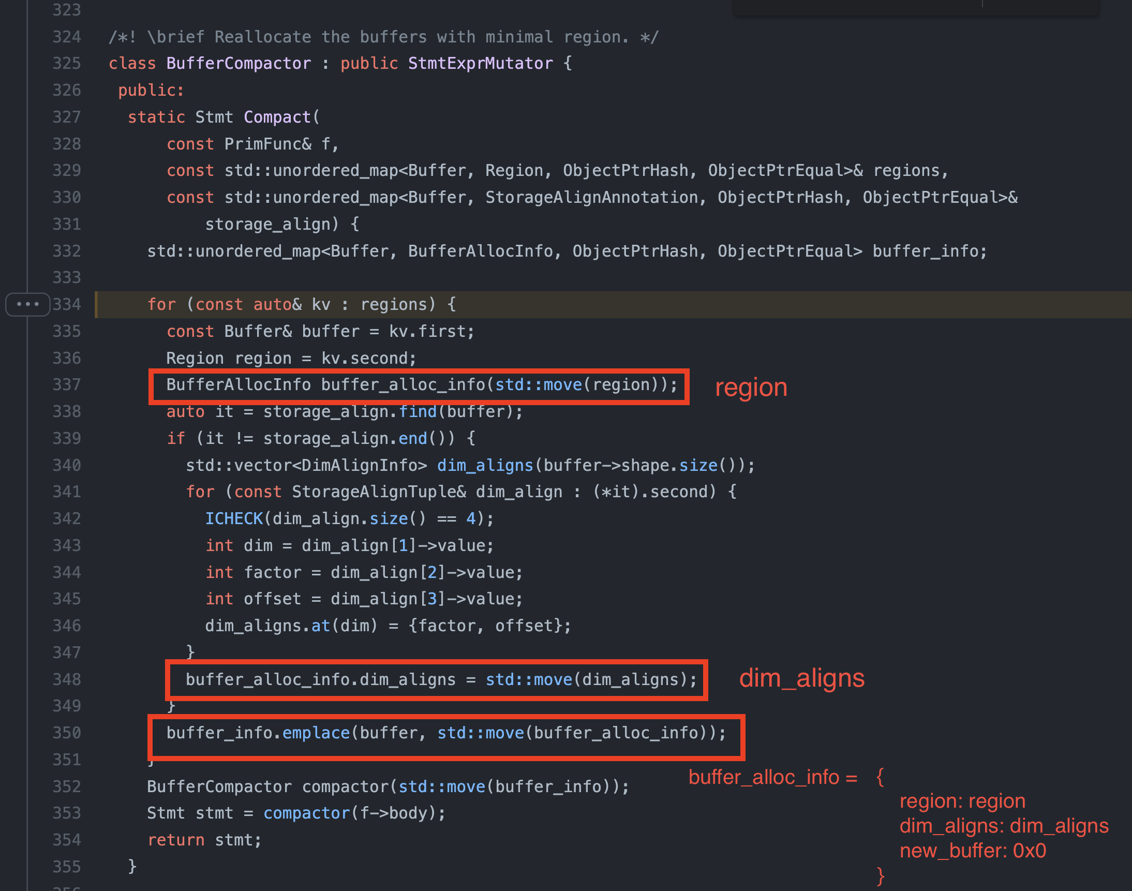
Task: Click the BufferCompactor class name on line 325
Action: click(x=239, y=63)
